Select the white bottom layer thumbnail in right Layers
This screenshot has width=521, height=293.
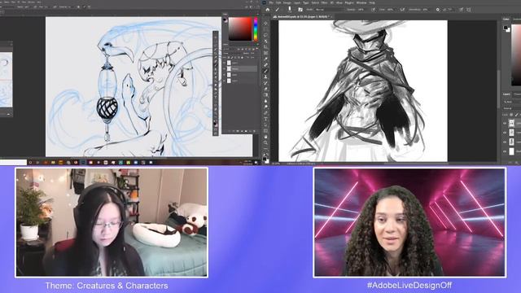tap(512, 151)
